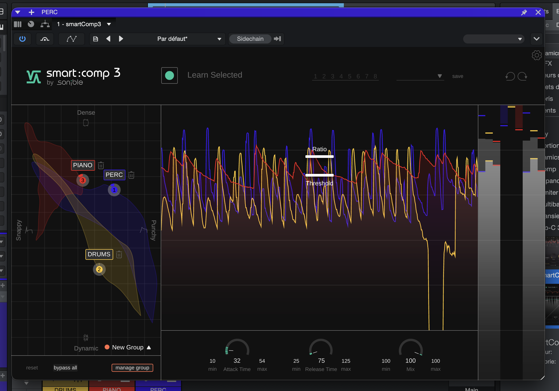Toggle the green Learn record button

coord(170,75)
